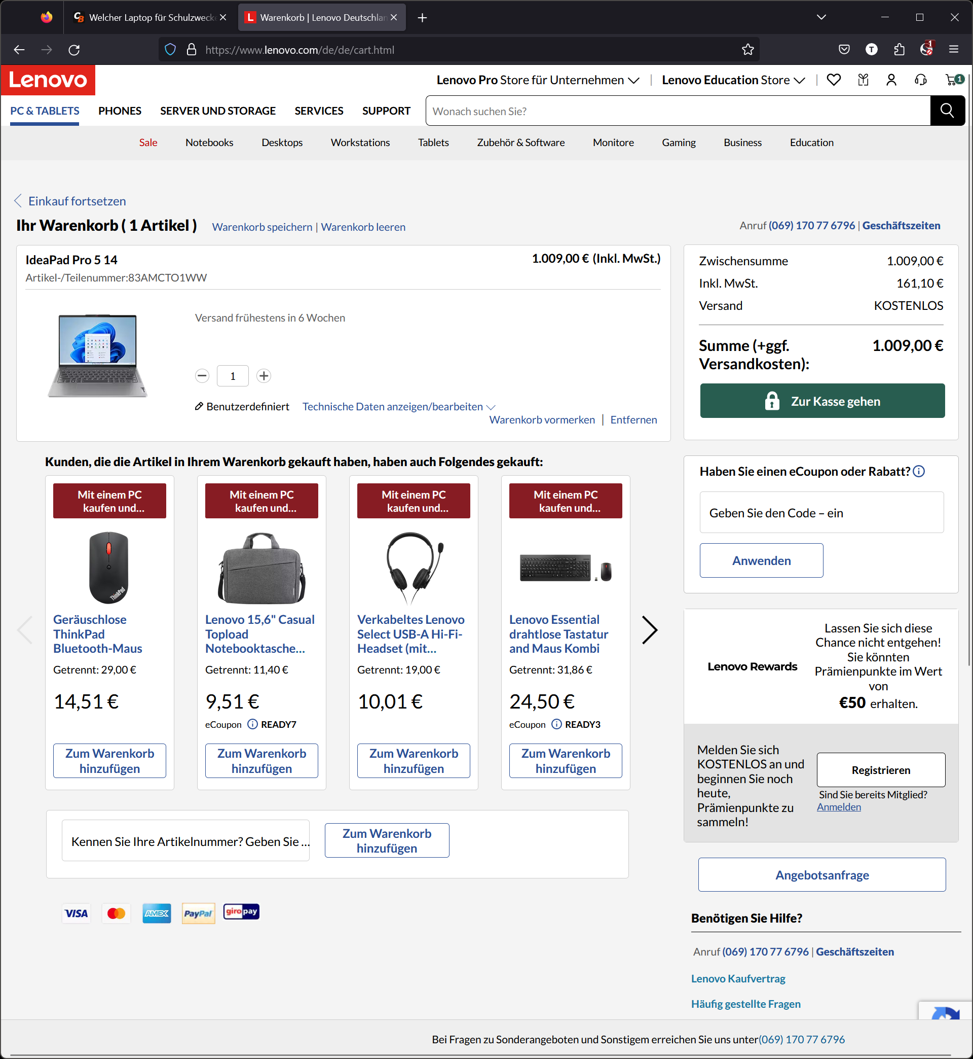The image size is (973, 1059).
Task: Click the eCoupon info icon beside READY7
Action: point(252,724)
